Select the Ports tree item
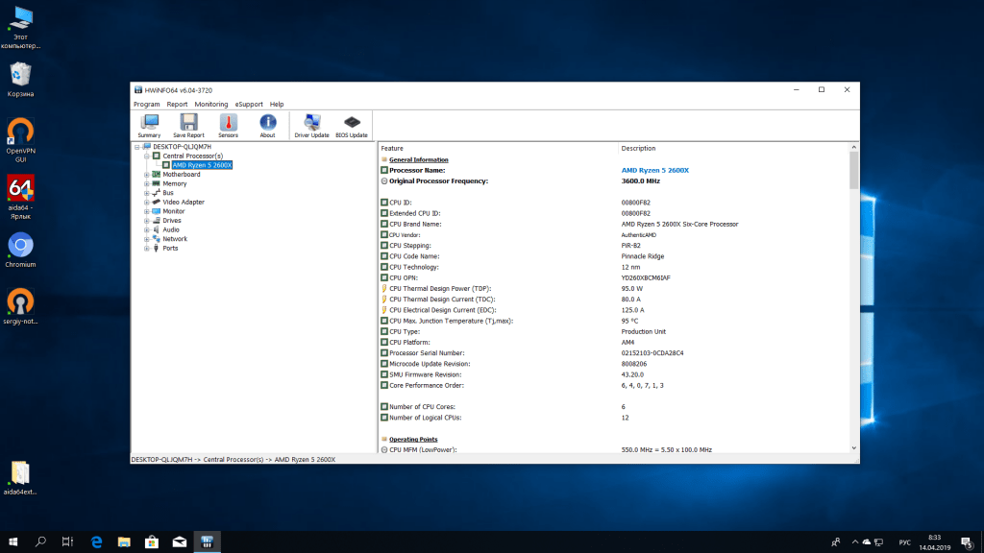This screenshot has width=984, height=553. (170, 249)
